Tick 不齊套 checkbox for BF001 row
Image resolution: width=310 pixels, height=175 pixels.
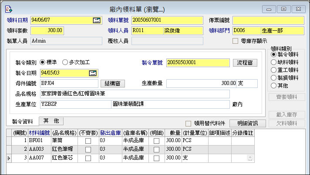[x=88, y=141]
